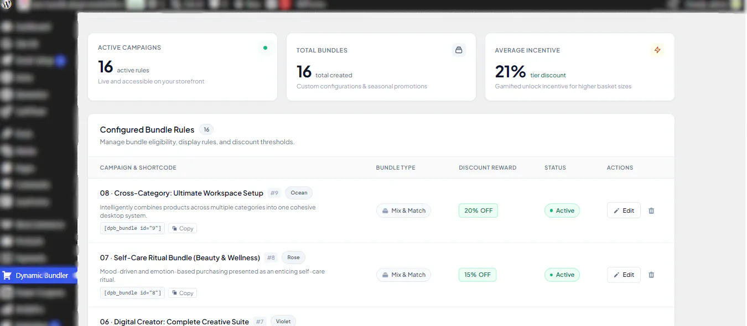
Task: Click the CAMPAIGN & SHORTCODE column header
Action: [138, 167]
